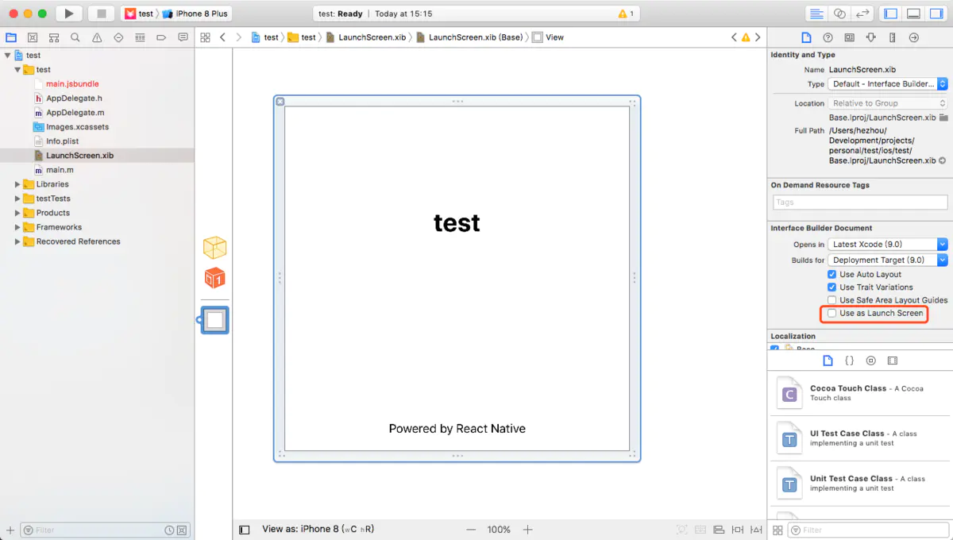The width and height of the screenshot is (953, 540).
Task: Expand the Libraries group
Action: pos(17,184)
